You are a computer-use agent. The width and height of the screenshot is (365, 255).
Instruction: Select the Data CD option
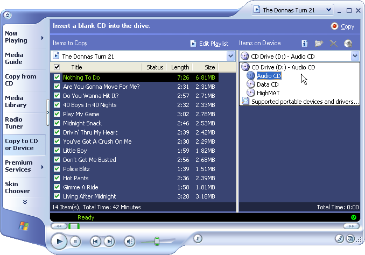click(268, 84)
